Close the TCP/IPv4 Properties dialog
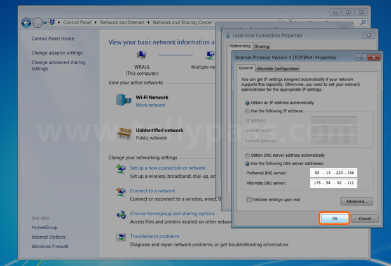 [x=374, y=57]
